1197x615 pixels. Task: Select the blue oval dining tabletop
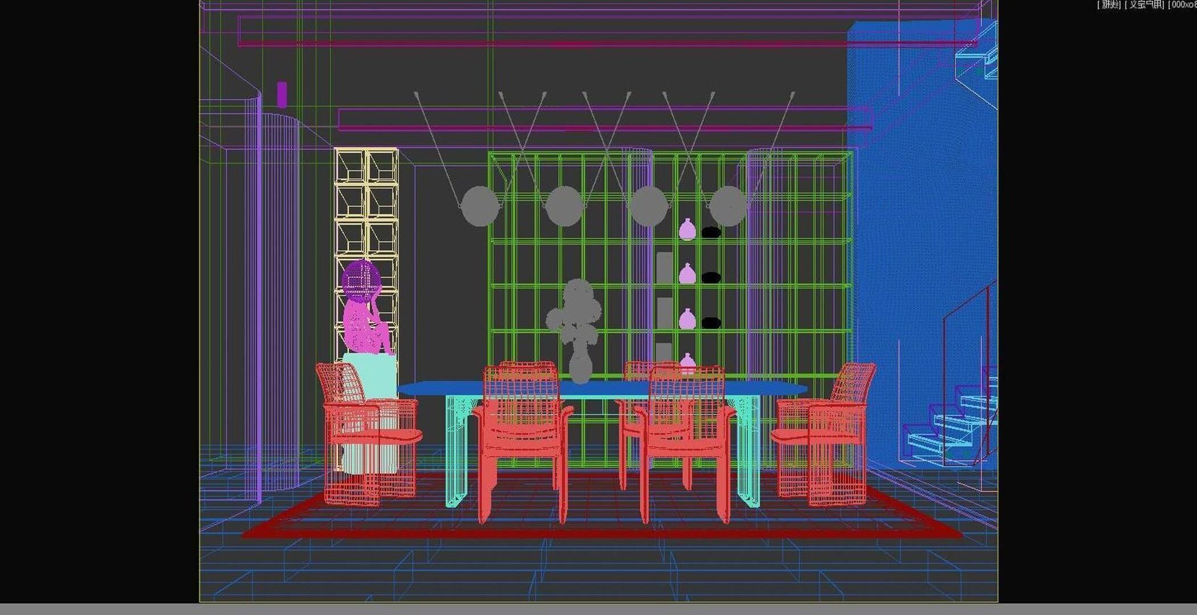coord(602,388)
